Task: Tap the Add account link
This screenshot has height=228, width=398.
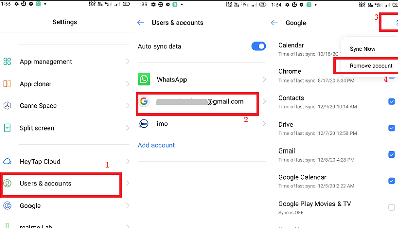Action: [156, 145]
